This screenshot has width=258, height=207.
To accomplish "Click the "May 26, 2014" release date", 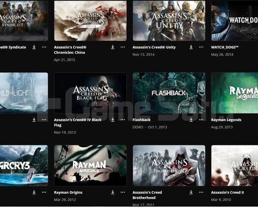I will click(222, 55).
